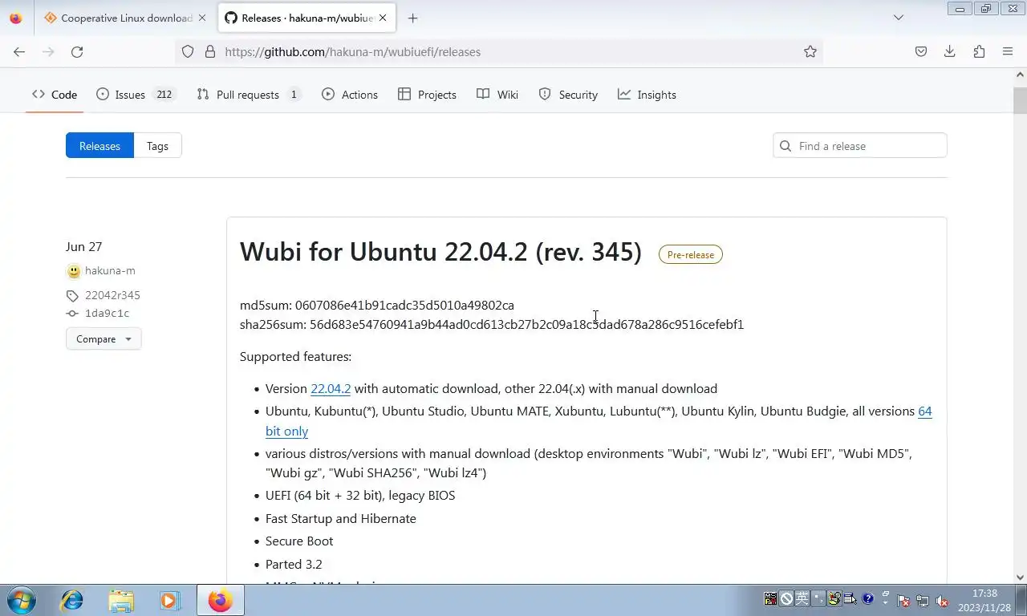This screenshot has height=616, width=1027.
Task: Expand the Compare dropdown
Action: 104,338
